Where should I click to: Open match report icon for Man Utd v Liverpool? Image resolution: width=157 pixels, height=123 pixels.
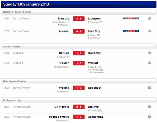pos(149,18)
